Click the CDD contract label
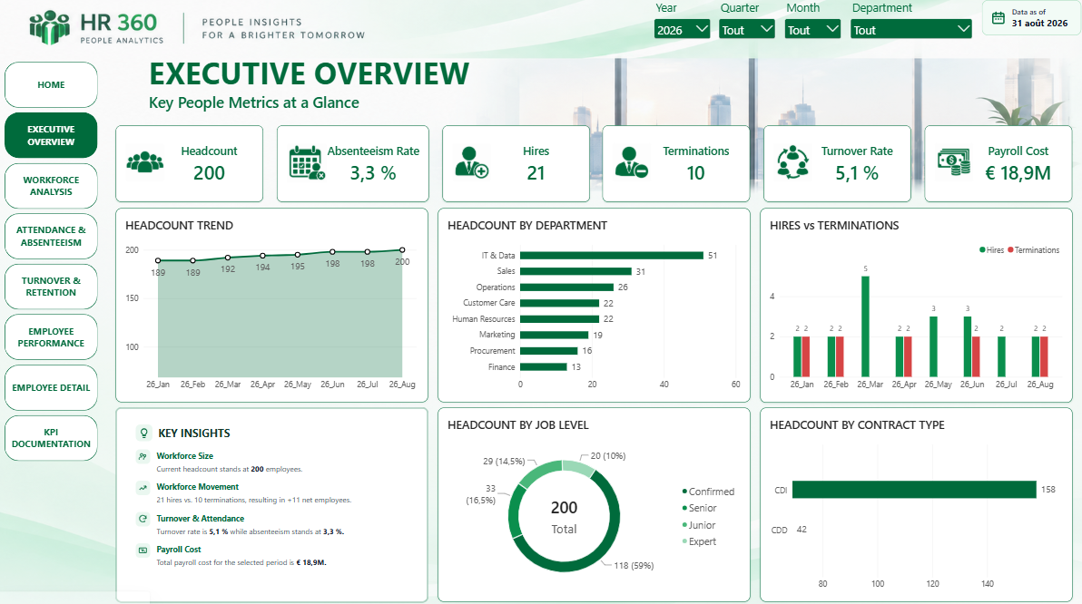Viewport: 1082px width, 604px height. (x=779, y=531)
